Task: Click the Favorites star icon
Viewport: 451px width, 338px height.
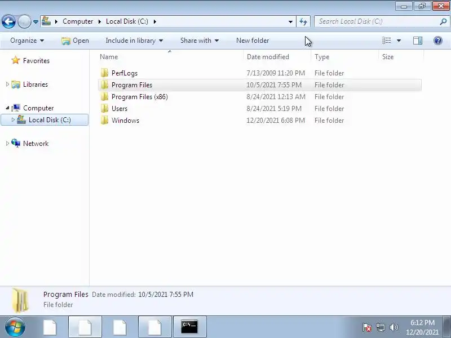Action: click(x=16, y=60)
